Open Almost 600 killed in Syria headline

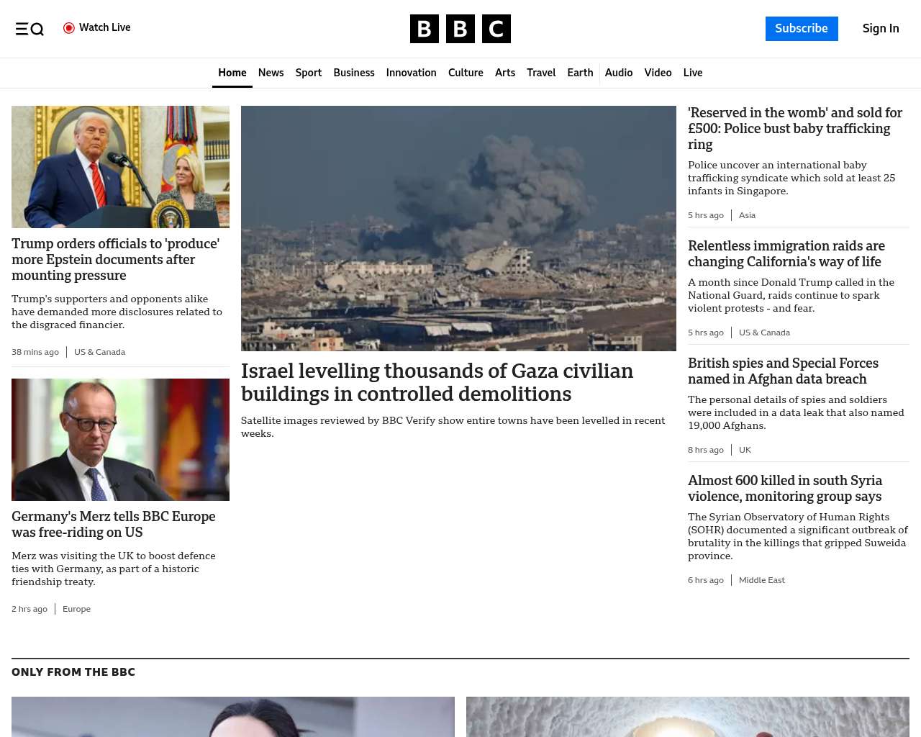pos(785,489)
